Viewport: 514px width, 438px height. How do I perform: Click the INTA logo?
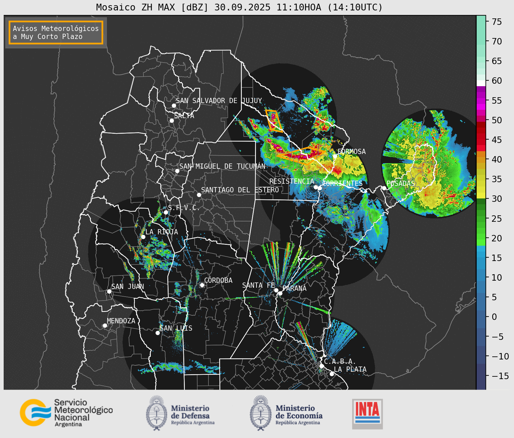pos(367,414)
